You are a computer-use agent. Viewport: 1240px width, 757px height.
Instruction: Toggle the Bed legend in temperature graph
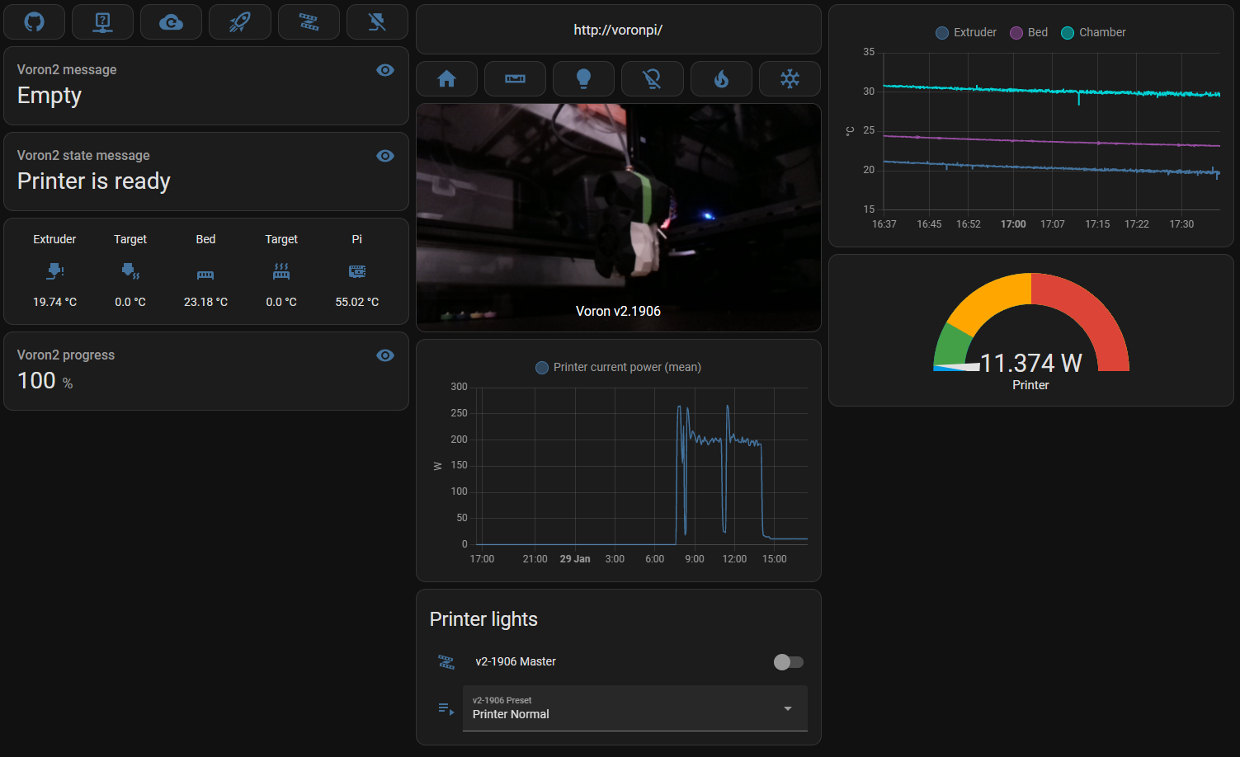point(1028,32)
